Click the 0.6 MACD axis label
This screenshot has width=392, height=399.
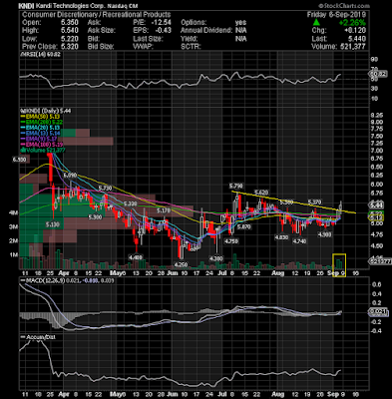pyautogui.click(x=377, y=284)
